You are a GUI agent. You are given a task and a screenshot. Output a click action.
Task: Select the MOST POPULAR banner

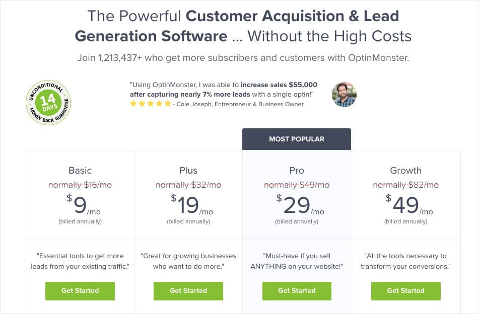click(x=297, y=139)
